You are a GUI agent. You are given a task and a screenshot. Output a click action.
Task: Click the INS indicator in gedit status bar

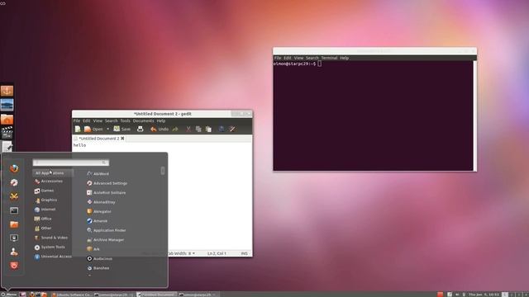[245, 253]
